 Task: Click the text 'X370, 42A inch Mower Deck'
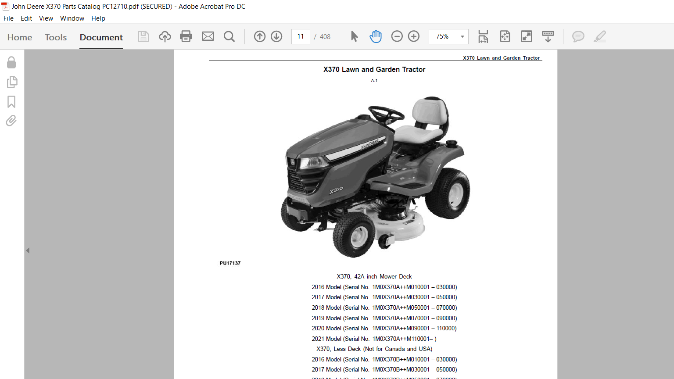[374, 276]
